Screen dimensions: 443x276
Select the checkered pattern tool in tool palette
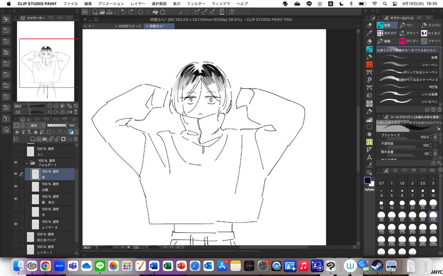click(x=369, y=104)
